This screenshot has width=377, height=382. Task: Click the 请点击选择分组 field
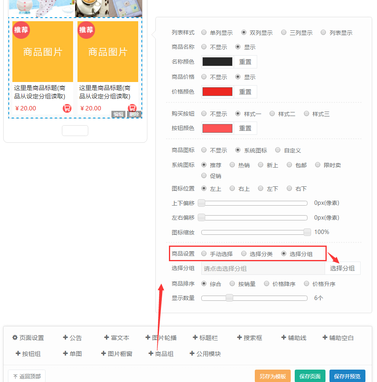(263, 268)
